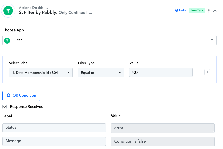Click the plus circle icon on OR Condition

9,95
